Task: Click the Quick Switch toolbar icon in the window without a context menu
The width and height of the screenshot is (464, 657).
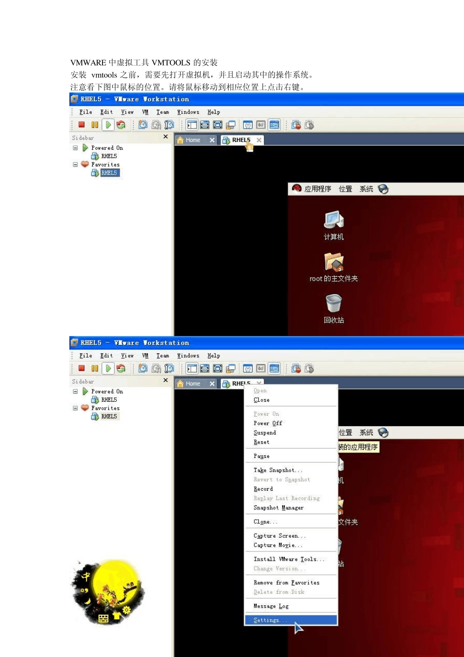Action: point(205,125)
